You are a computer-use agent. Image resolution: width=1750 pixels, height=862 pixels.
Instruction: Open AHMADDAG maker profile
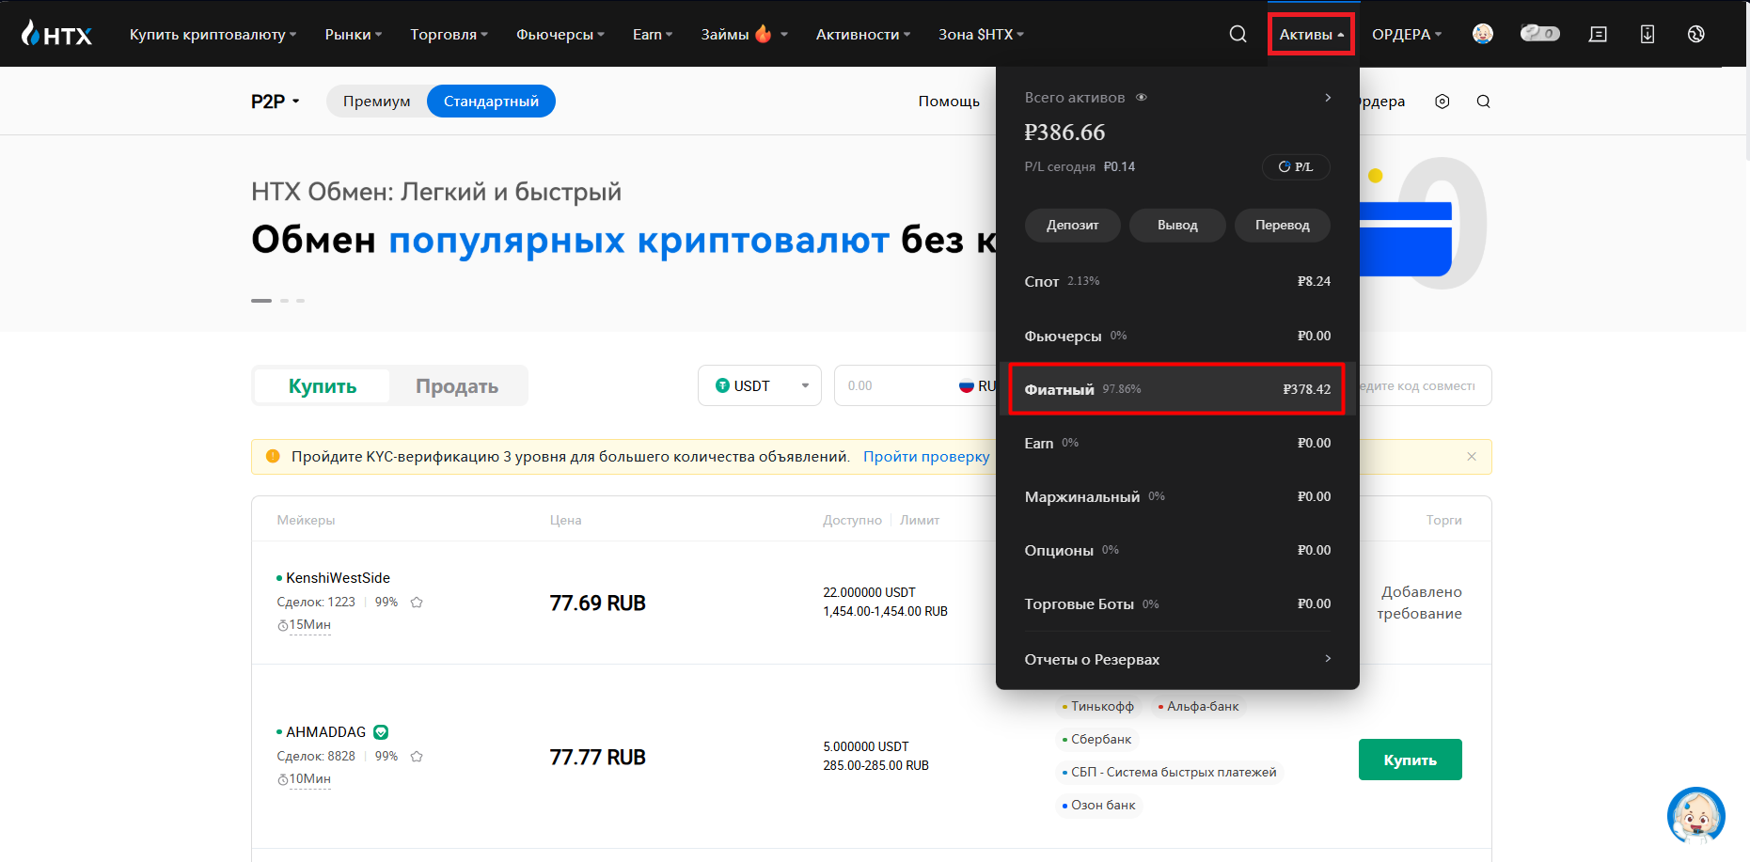pyautogui.click(x=325, y=732)
